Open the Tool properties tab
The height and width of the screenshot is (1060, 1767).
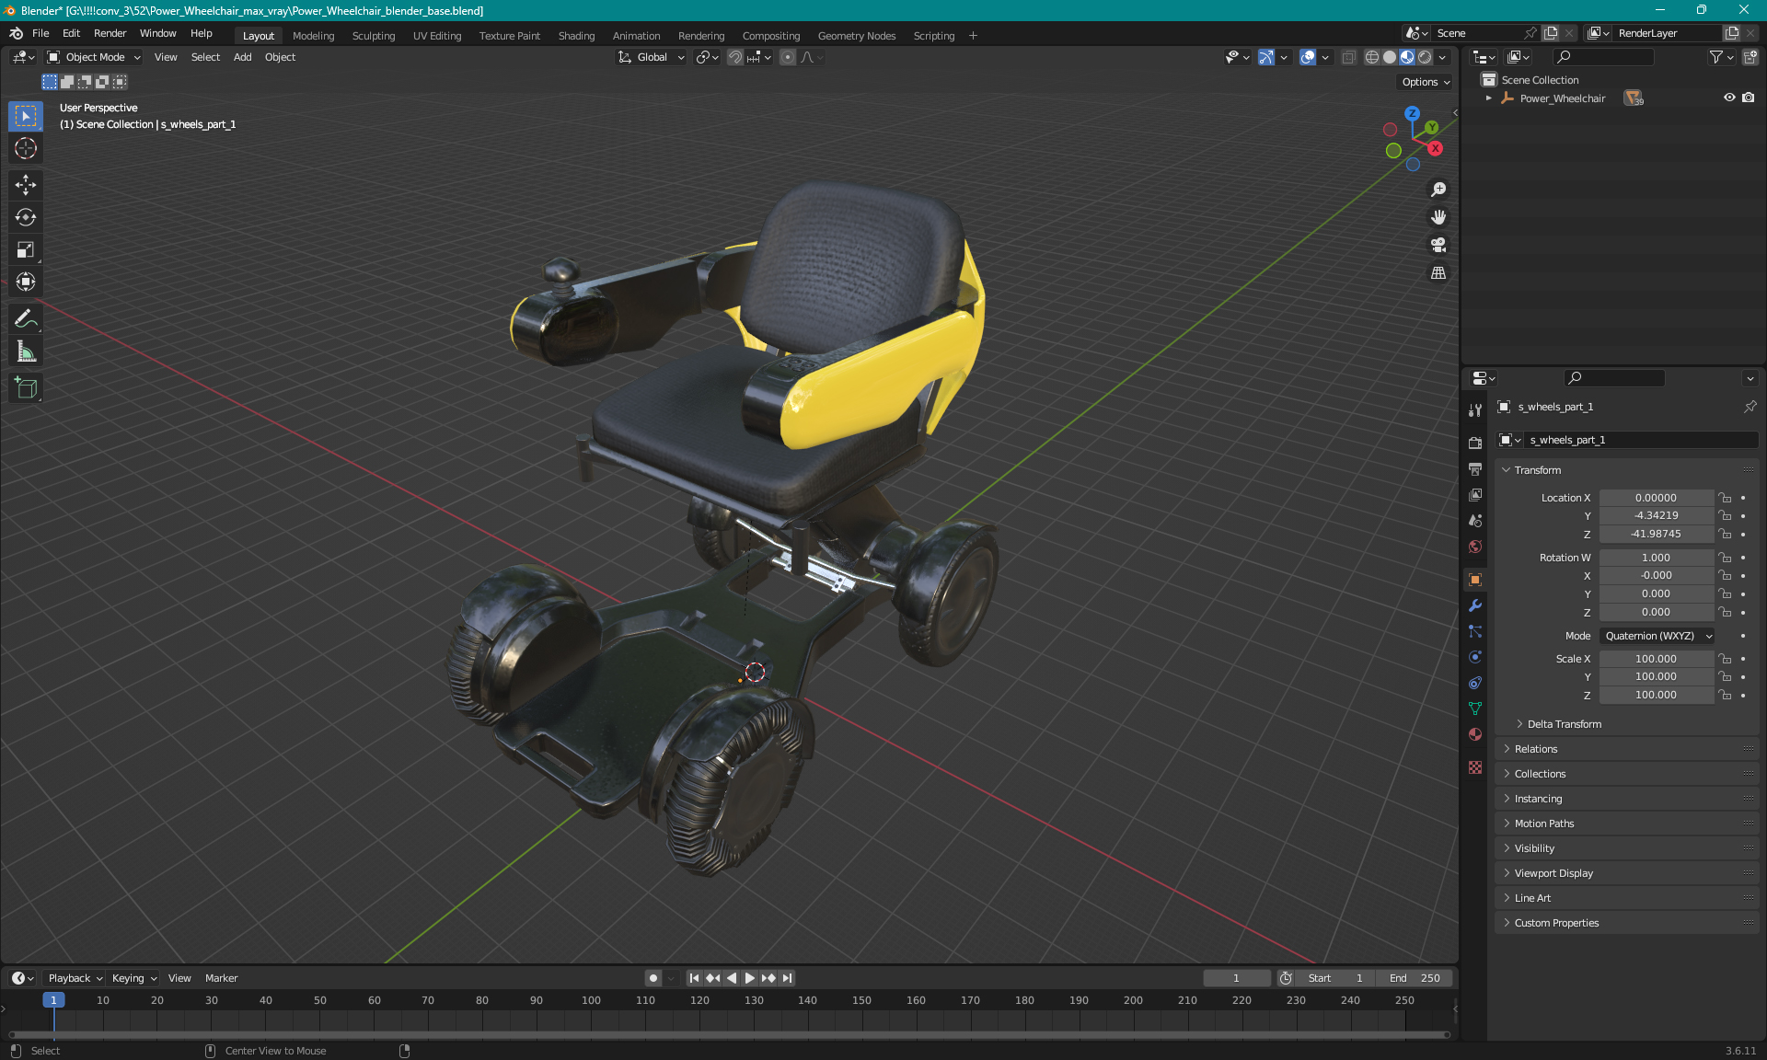coord(1475,410)
